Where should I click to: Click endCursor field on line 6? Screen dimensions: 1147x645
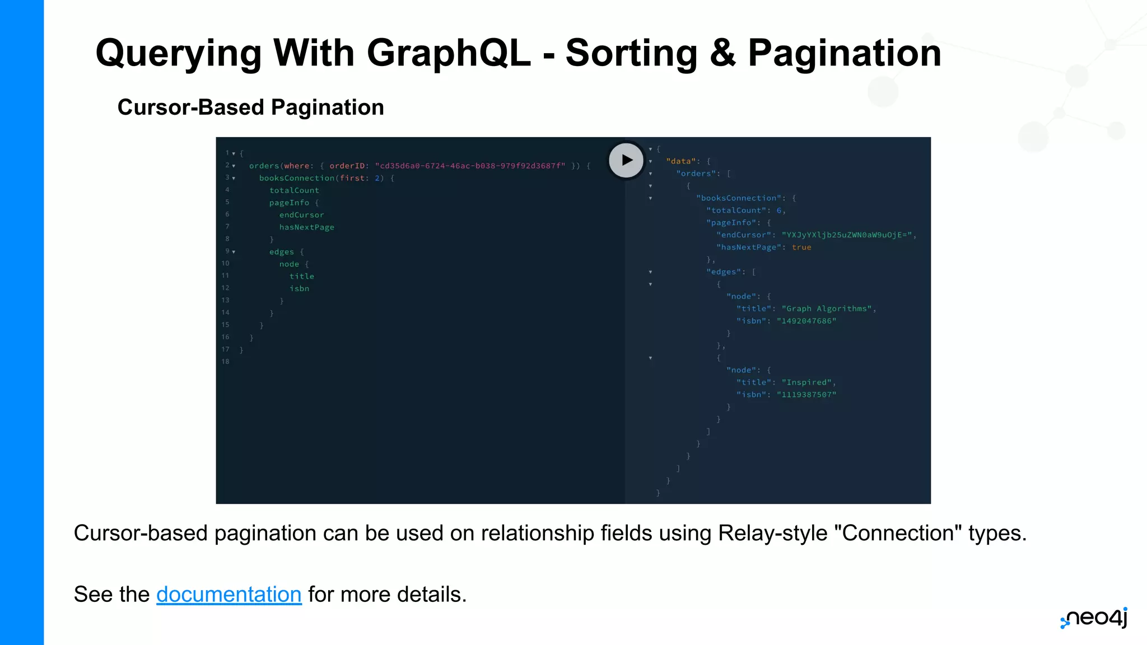click(301, 215)
